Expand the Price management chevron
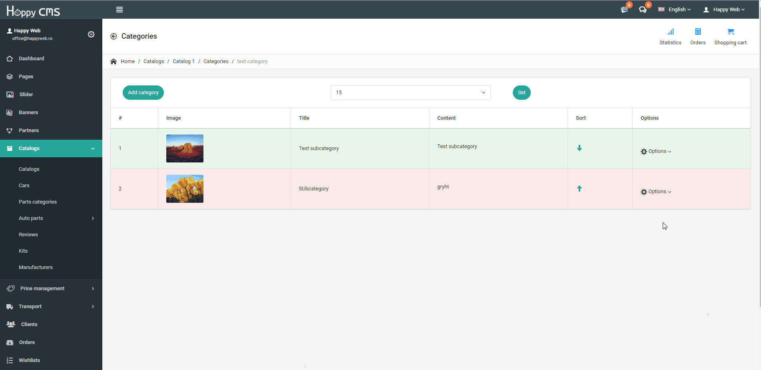Viewport: 761px width, 370px height. tap(93, 289)
